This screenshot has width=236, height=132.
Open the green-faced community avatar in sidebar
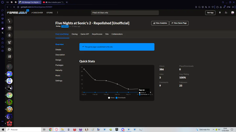[9, 95]
